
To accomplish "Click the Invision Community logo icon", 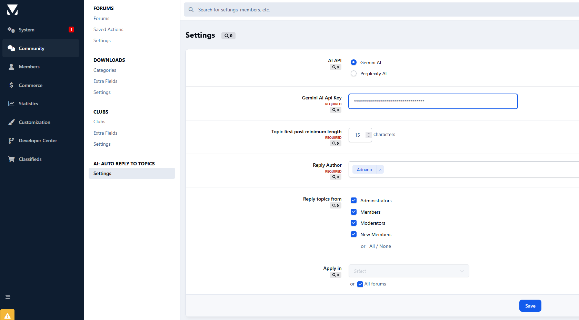I will 12,10.
